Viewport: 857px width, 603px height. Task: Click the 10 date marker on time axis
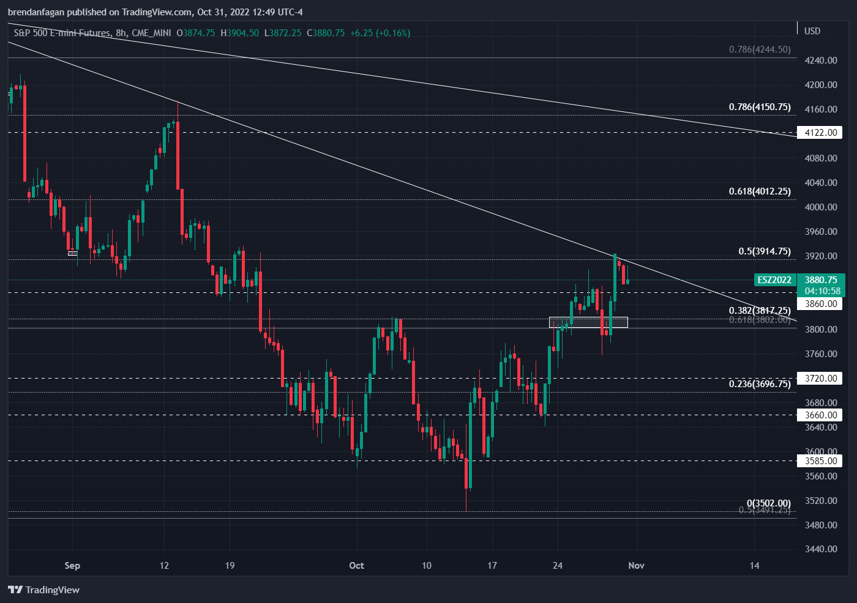click(x=427, y=566)
